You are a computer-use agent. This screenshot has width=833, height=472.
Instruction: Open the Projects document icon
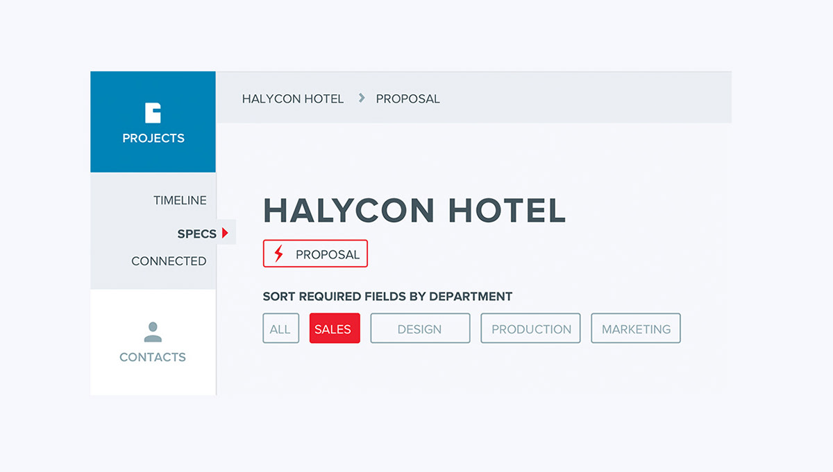153,113
